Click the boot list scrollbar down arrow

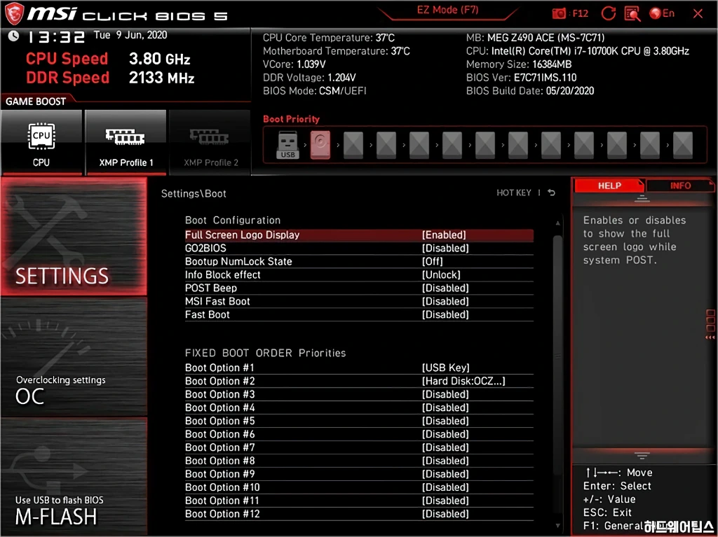click(557, 526)
